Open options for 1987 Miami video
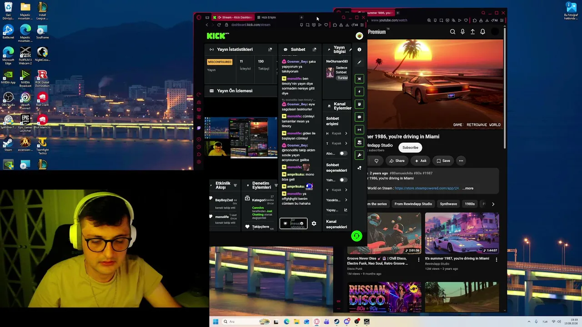 [x=496, y=259]
